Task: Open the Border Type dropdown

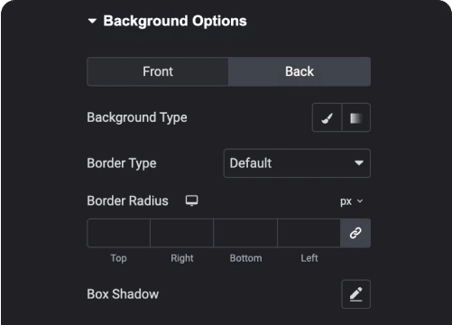Action: [x=297, y=163]
